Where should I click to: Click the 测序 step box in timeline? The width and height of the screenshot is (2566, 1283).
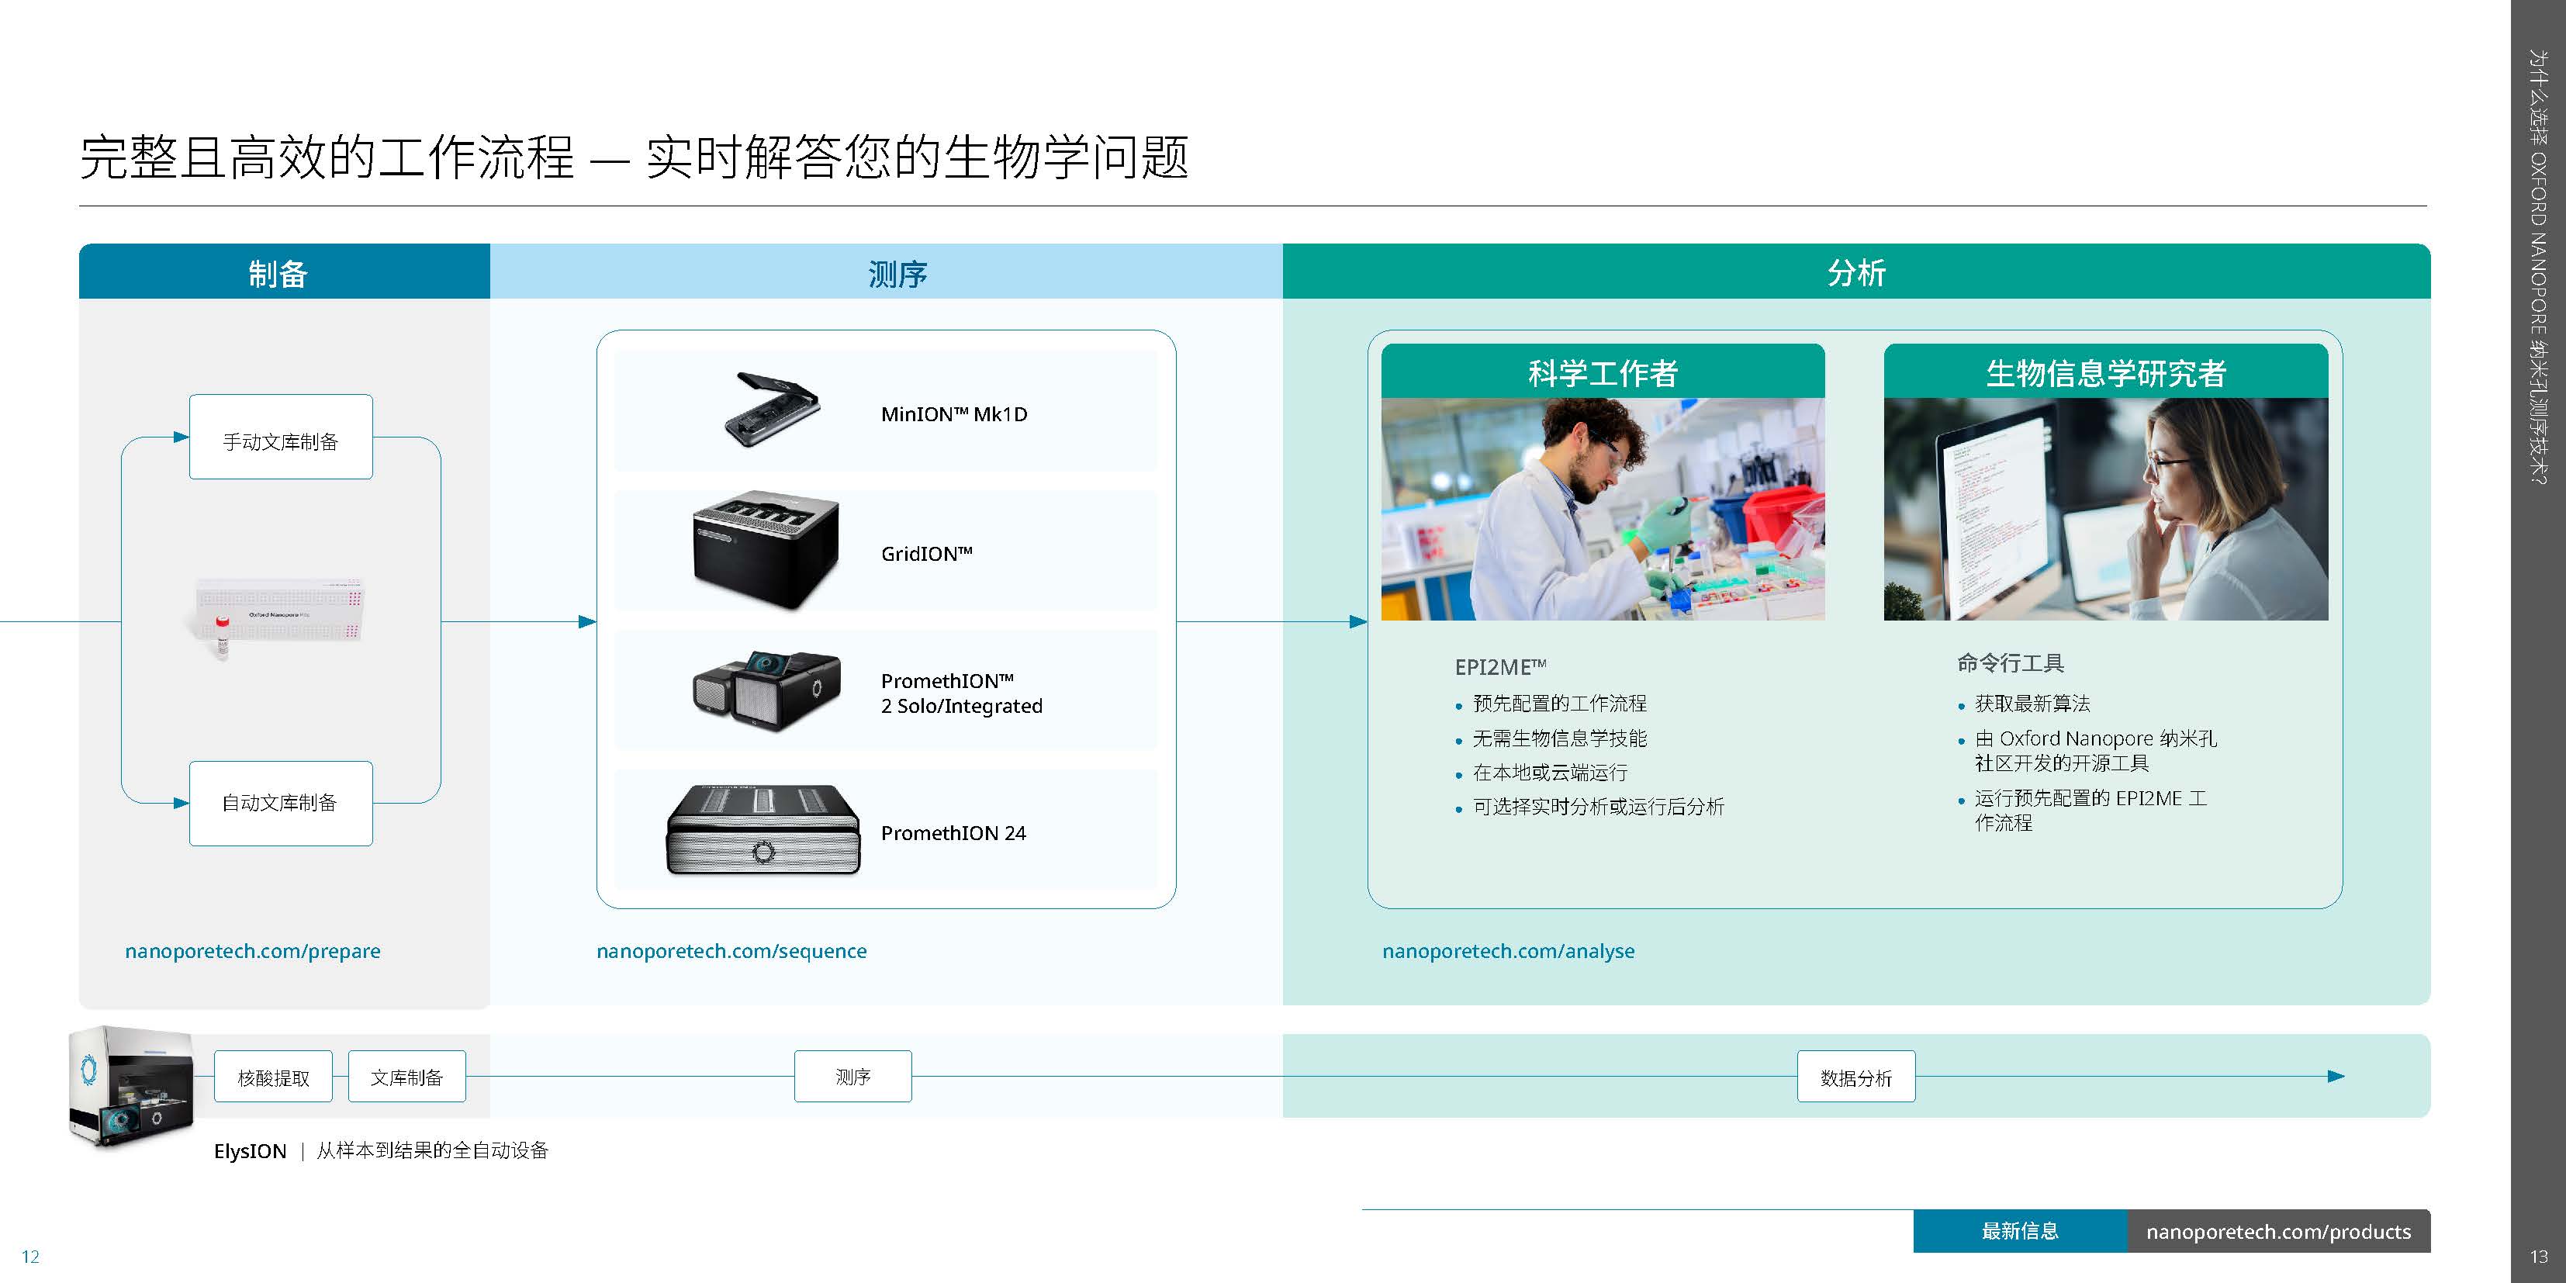click(x=852, y=1077)
